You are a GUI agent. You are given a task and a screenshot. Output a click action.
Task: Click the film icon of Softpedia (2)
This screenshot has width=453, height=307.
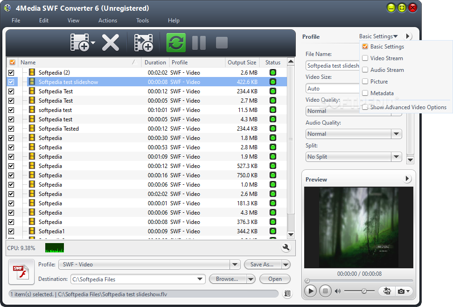32,72
